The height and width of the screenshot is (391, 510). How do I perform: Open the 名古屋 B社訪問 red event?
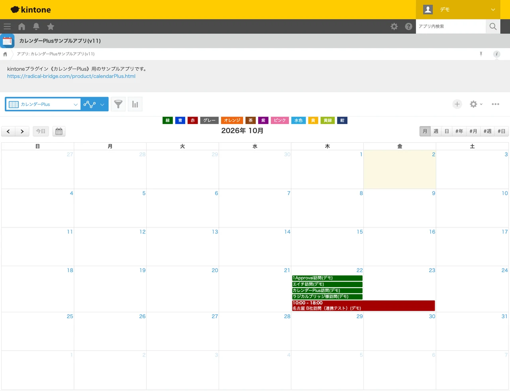363,305
